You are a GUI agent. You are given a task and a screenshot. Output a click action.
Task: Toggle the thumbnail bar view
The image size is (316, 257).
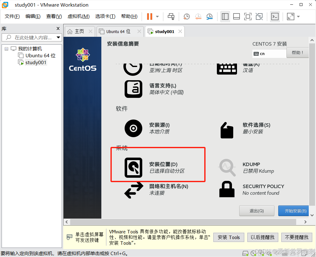coord(236,17)
